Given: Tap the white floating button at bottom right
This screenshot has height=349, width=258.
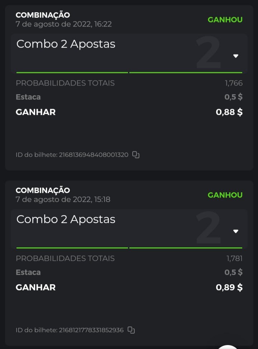Looking at the screenshot, I should (228, 346).
